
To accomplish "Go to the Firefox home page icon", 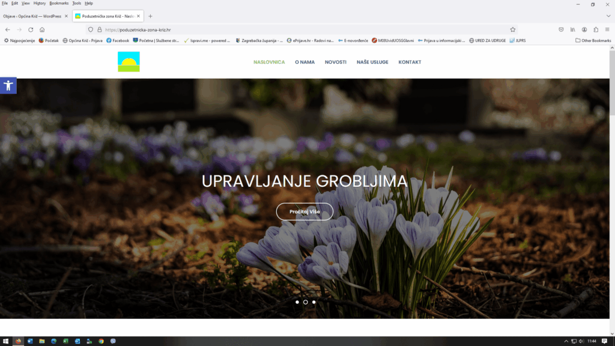I will pyautogui.click(x=42, y=29).
